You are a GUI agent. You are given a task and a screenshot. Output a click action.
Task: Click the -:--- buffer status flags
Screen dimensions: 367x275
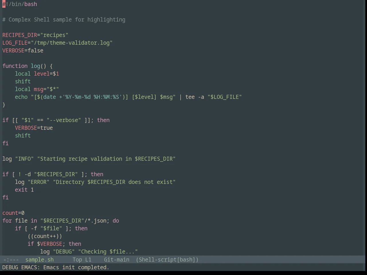coord(11,260)
